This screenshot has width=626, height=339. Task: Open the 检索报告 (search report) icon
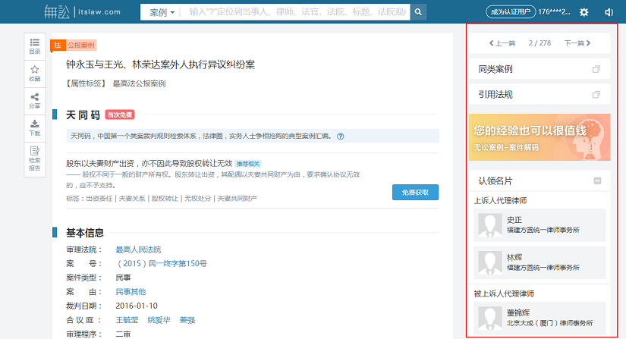tap(35, 159)
